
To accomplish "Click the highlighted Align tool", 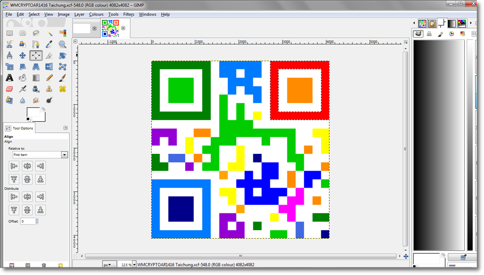I will coord(36,55).
